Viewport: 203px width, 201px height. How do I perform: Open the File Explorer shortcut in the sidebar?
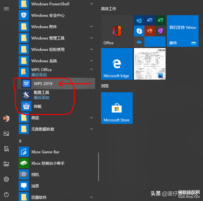[x=6, y=164]
